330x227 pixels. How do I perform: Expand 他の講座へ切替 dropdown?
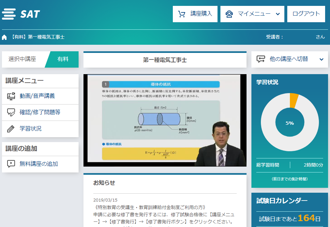[290, 59]
